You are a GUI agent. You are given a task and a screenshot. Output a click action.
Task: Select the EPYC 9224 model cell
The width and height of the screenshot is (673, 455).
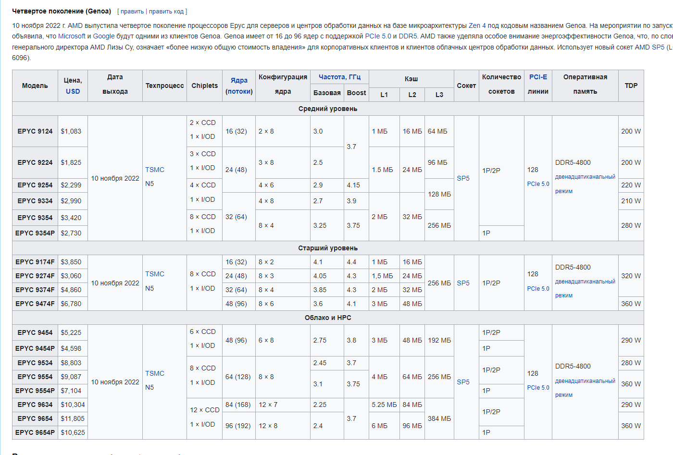(x=35, y=162)
